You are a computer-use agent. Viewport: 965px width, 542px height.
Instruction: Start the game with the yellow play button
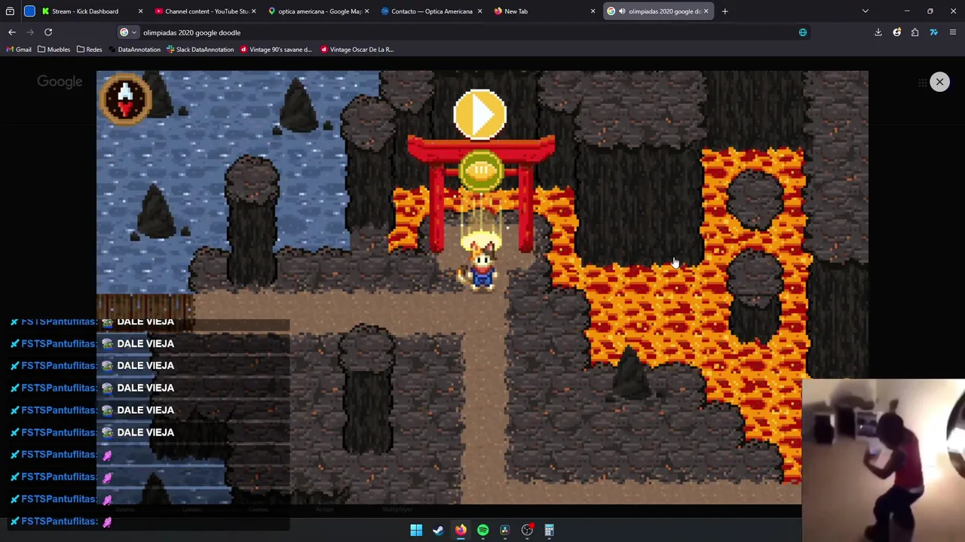click(480, 114)
